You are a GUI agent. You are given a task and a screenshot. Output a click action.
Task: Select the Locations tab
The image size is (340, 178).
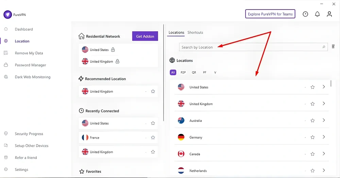pos(176,32)
